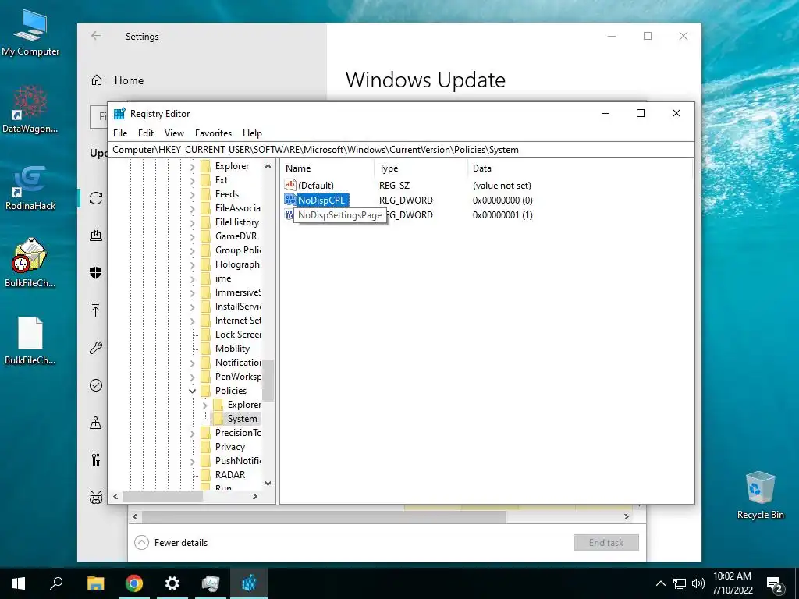The width and height of the screenshot is (799, 599).
Task: Open the File menu in Registry Editor
Action: [x=120, y=133]
